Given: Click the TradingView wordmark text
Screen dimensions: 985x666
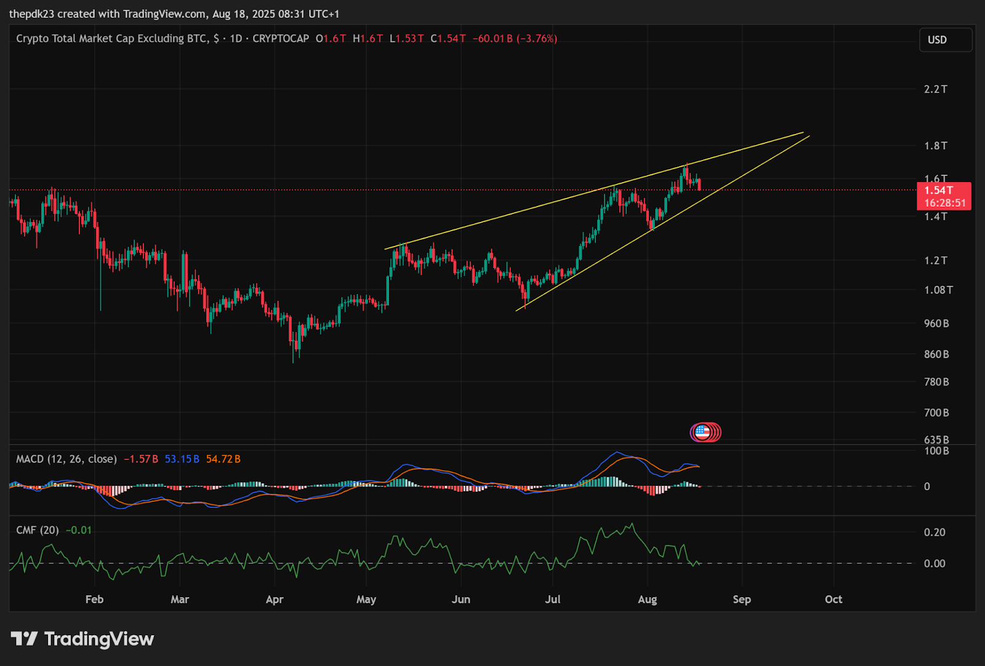Looking at the screenshot, I should (x=99, y=639).
